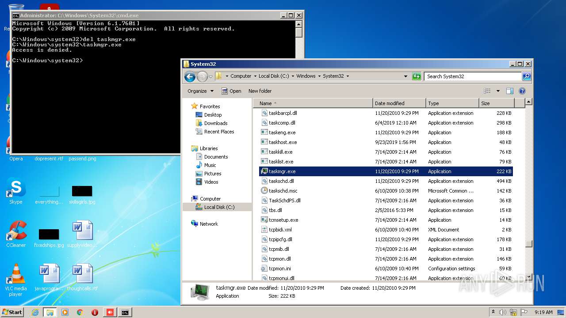Click scroll up arrow in Explorer file list

click(x=528, y=102)
